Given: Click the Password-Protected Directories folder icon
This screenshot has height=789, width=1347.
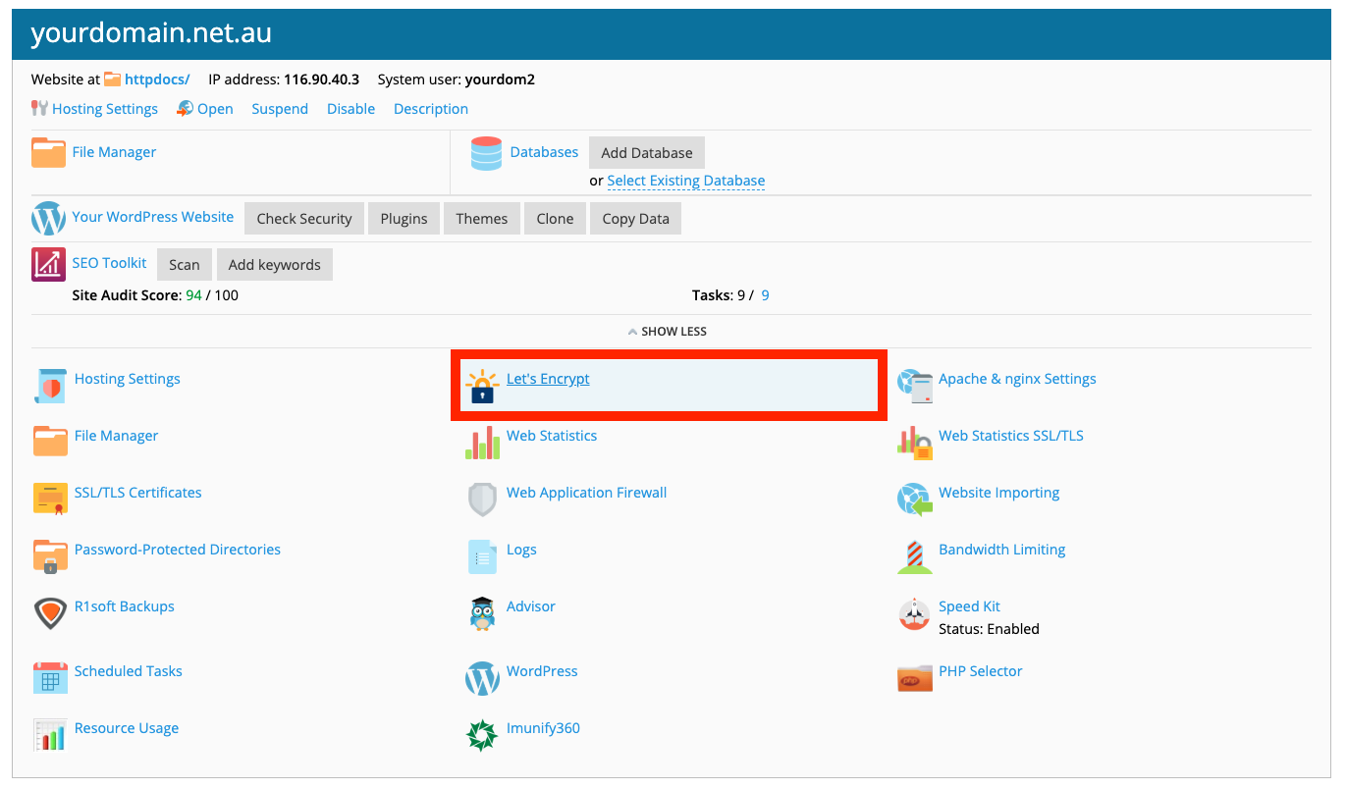Looking at the screenshot, I should (x=50, y=556).
